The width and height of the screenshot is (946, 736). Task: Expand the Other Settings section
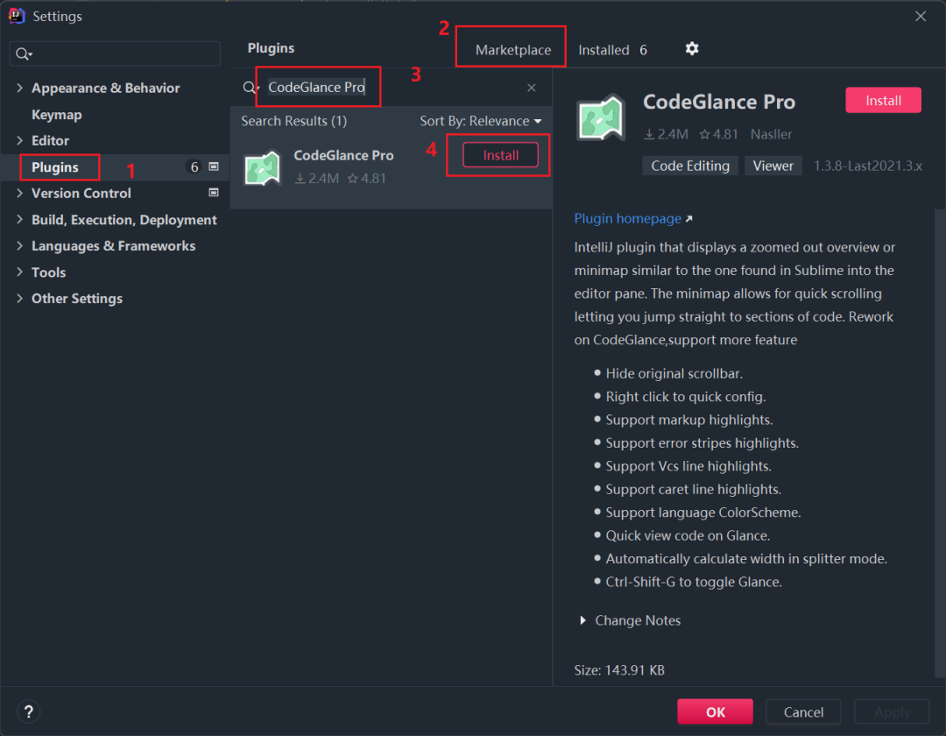click(x=20, y=299)
